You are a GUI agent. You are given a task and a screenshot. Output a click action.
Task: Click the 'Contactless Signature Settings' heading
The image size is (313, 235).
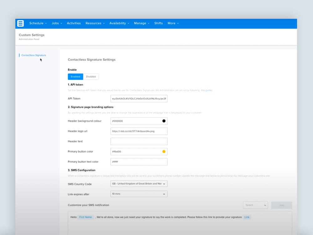click(92, 60)
